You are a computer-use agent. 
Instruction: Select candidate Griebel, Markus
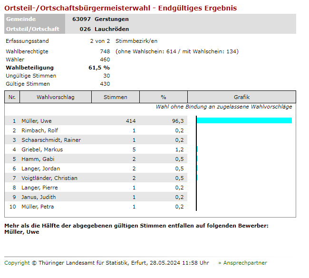[x=42, y=149]
